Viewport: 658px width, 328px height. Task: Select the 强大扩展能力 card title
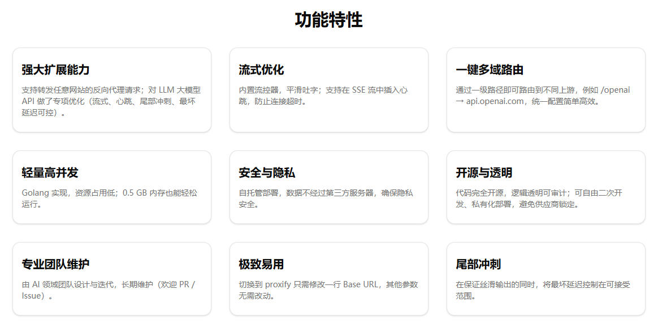click(x=55, y=70)
